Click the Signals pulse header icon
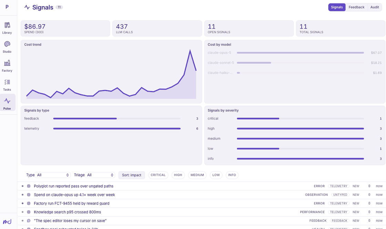 pyautogui.click(x=27, y=7)
